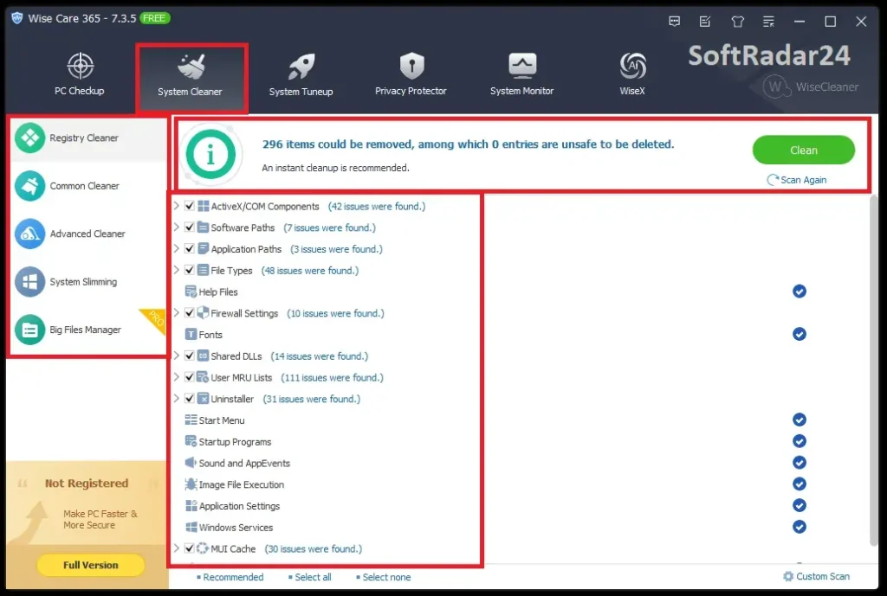Uncheck the User MRU Lists entry

pyautogui.click(x=189, y=377)
